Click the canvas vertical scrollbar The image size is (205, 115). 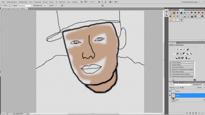pyautogui.click(x=163, y=60)
